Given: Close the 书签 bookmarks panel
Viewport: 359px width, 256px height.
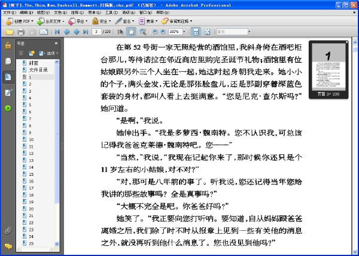Looking at the screenshot, I should pos(56,43).
